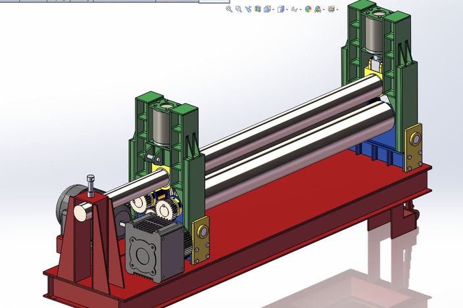The image size is (463, 308).
Task: Click the Display Style box icon
Action: (281, 9)
